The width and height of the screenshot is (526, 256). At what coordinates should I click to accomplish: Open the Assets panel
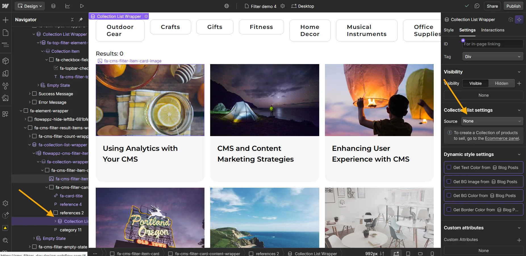point(5,98)
